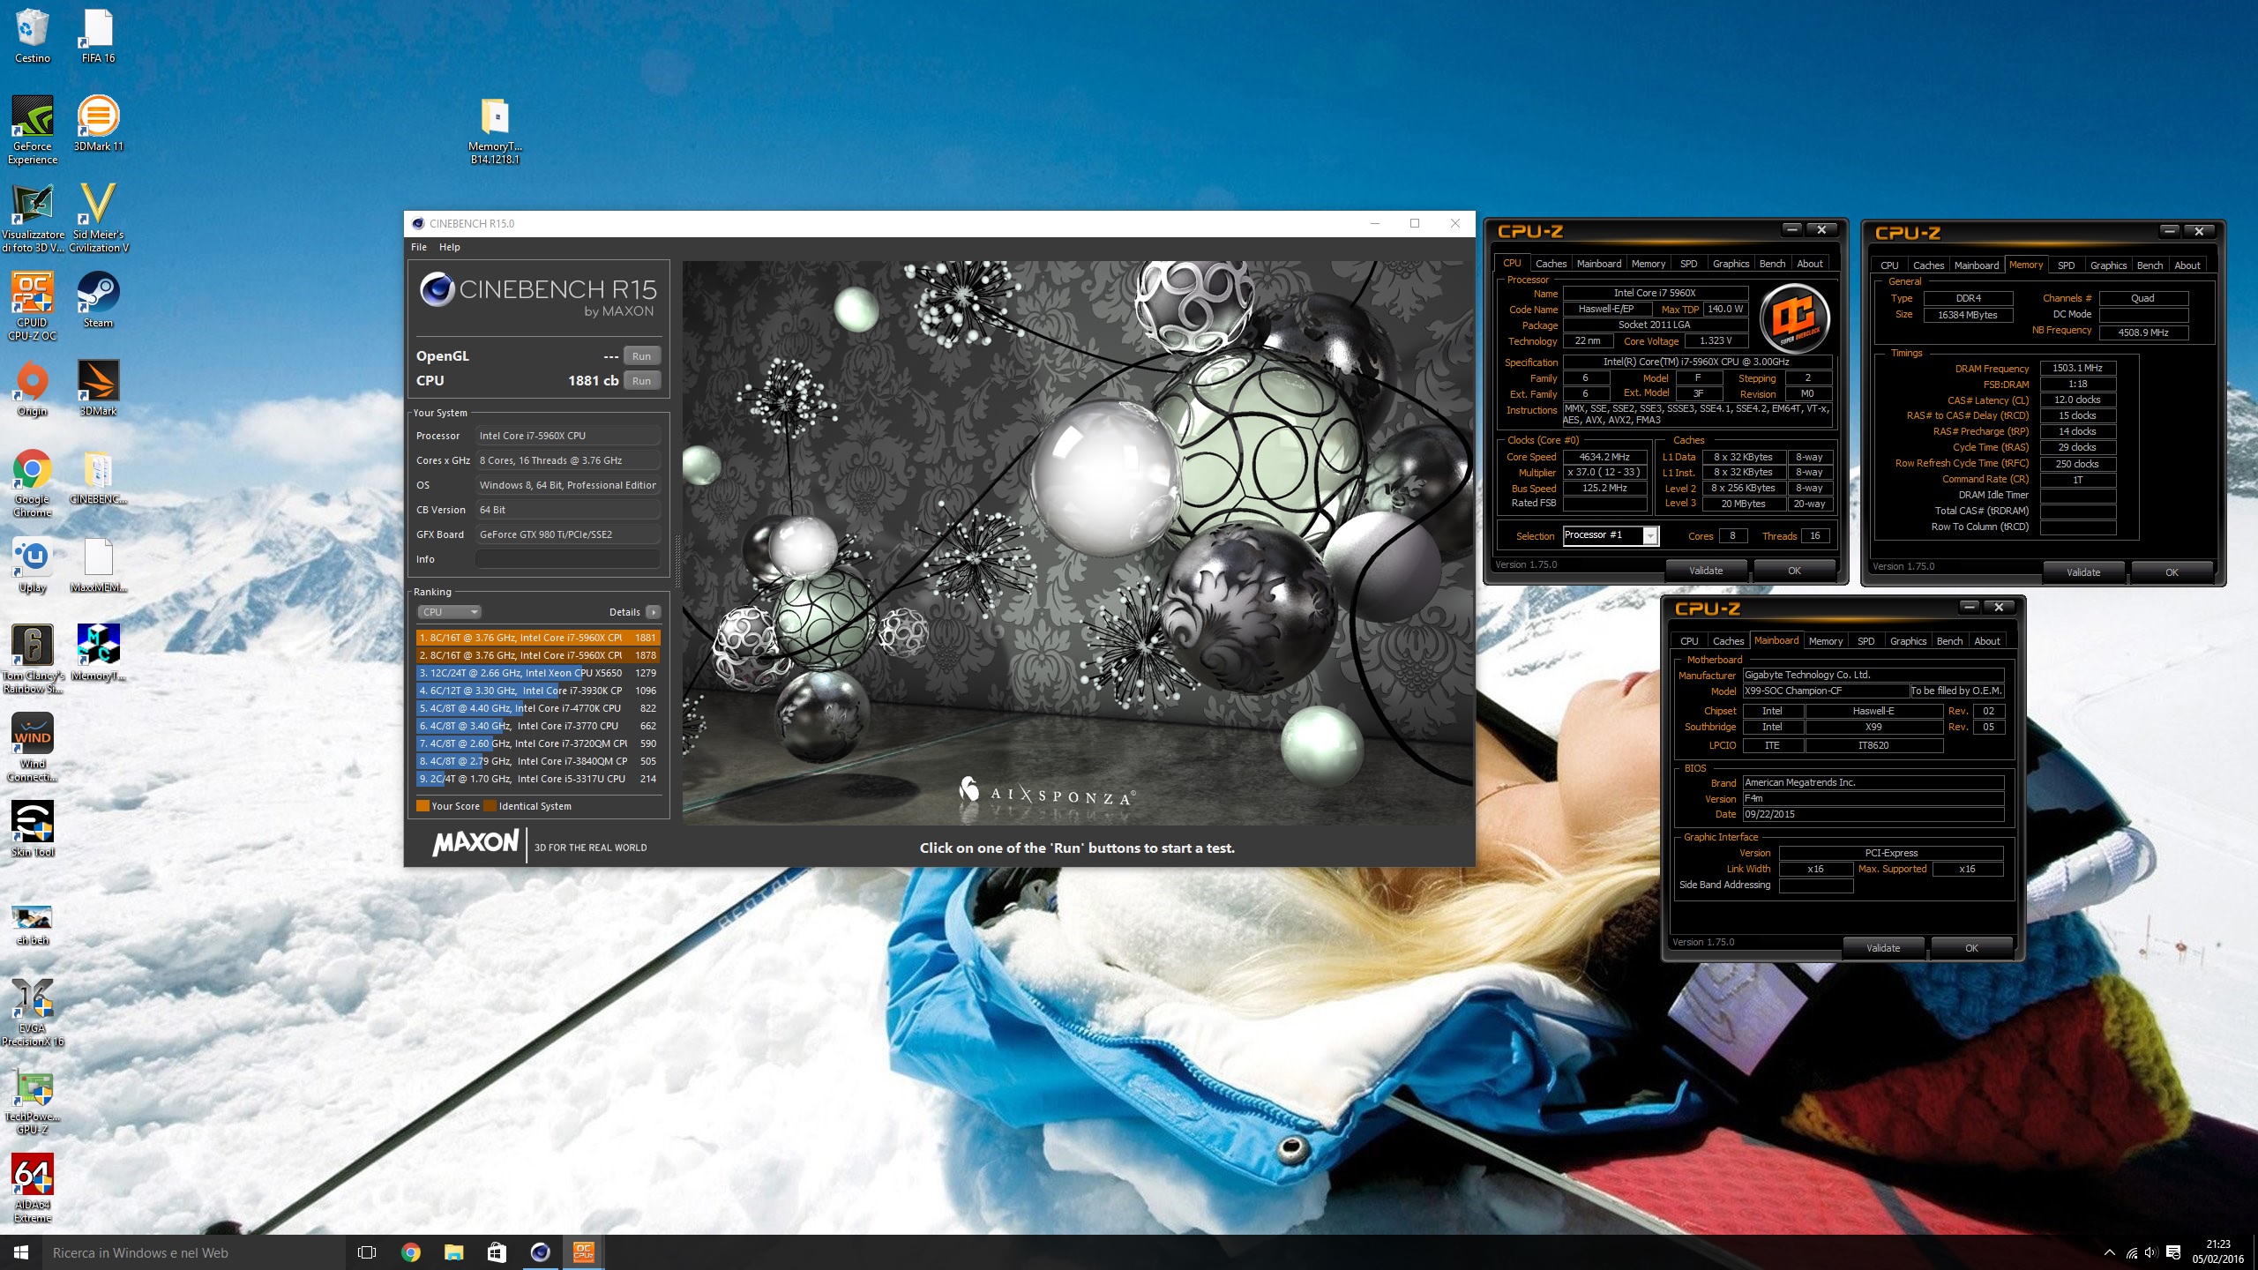Open the 3DMark 11 desktop icon
The width and height of the screenshot is (2258, 1270).
click(x=98, y=123)
